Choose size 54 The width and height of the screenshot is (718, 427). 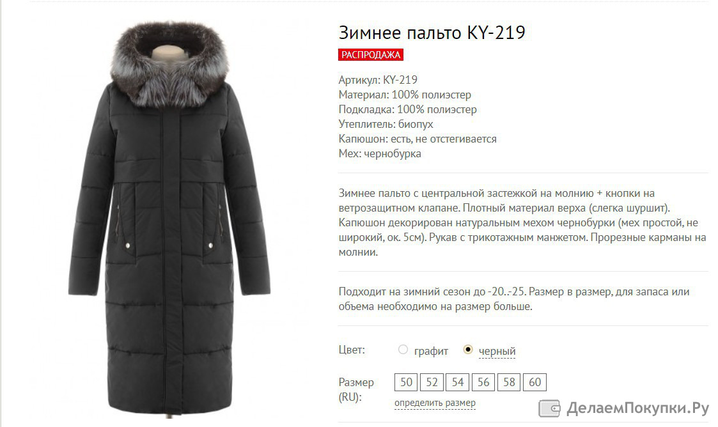pos(457,382)
